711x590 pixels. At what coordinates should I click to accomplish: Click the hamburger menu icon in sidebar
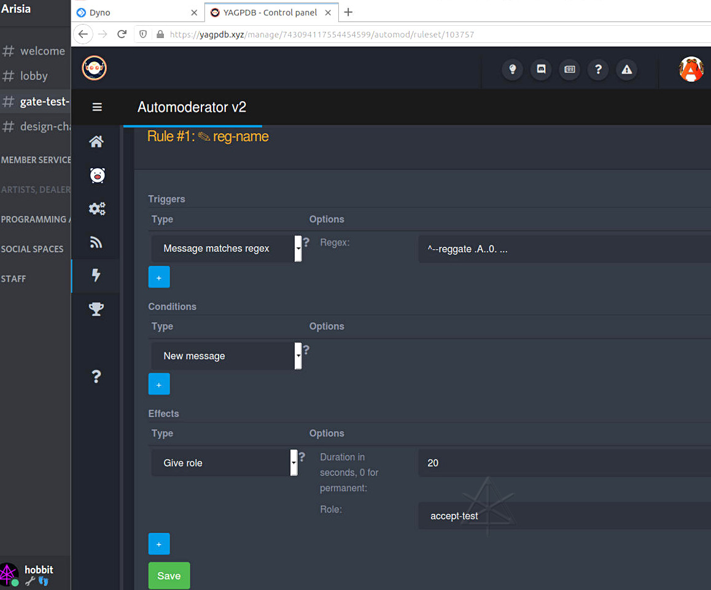tap(97, 107)
